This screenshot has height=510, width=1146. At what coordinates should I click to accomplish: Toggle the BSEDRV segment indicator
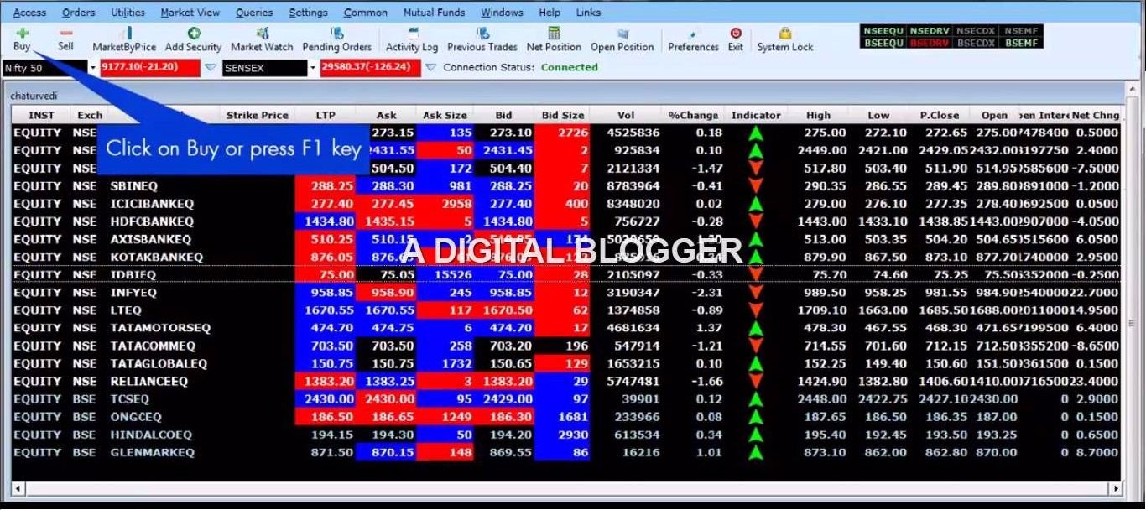930,43
